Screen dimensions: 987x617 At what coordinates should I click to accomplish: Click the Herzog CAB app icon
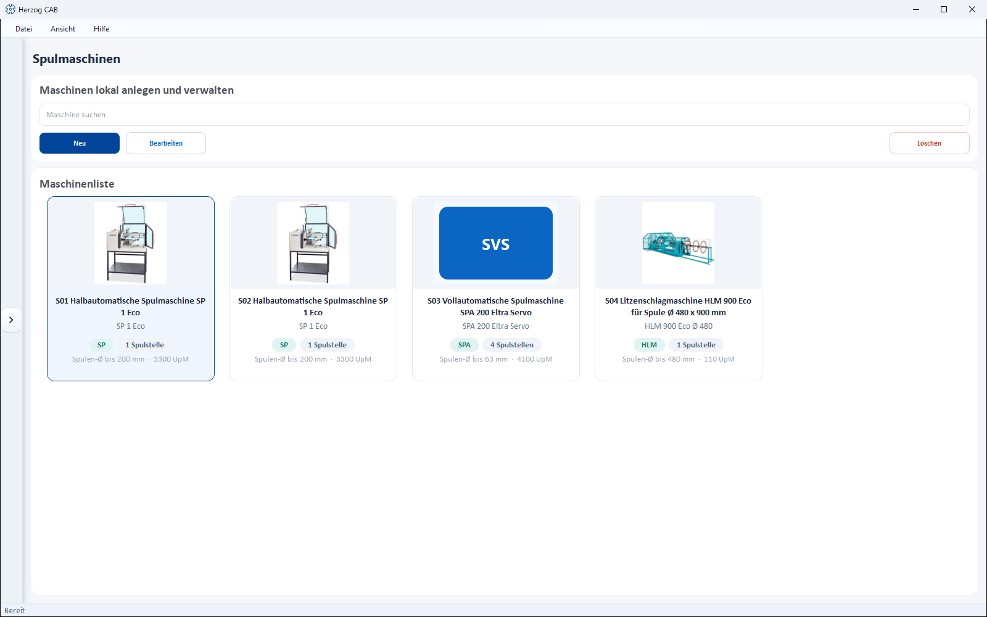(10, 9)
